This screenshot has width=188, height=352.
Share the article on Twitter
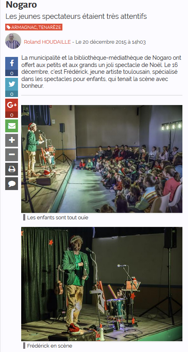[12, 85]
